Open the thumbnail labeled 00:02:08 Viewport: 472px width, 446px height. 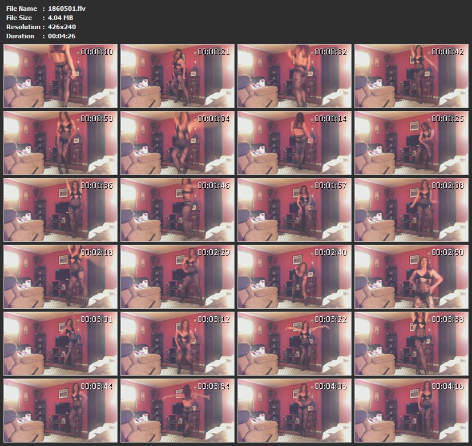[411, 210]
